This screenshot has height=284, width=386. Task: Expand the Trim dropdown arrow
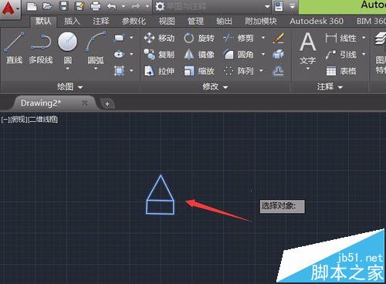click(263, 38)
